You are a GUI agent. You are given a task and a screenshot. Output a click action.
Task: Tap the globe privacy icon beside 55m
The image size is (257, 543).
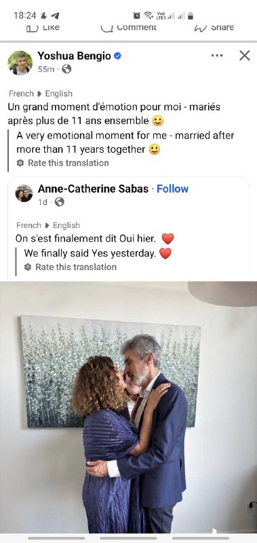[66, 69]
